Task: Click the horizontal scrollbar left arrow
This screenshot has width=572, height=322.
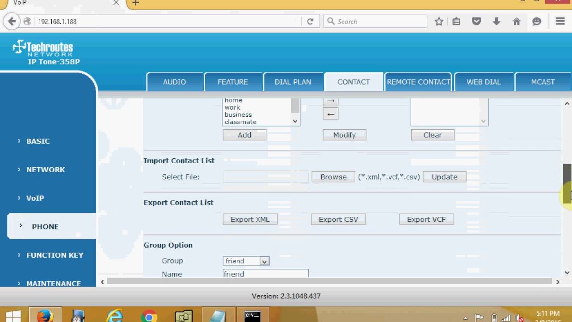Action: tap(102, 282)
